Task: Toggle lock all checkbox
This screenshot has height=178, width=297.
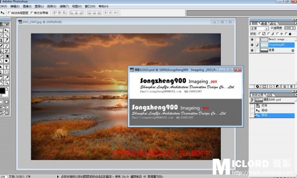Action: point(286,34)
